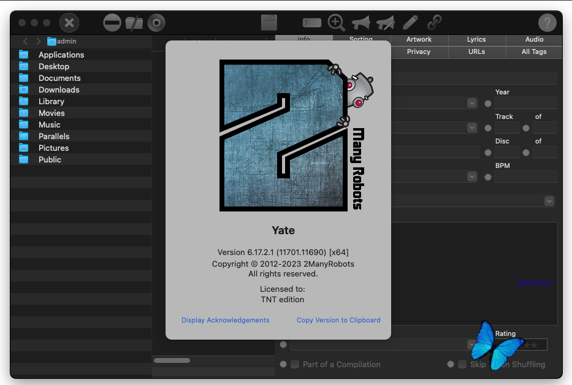Click the chain link toolbar icon
Viewport: 572px width, 385px height.
(x=435, y=23)
